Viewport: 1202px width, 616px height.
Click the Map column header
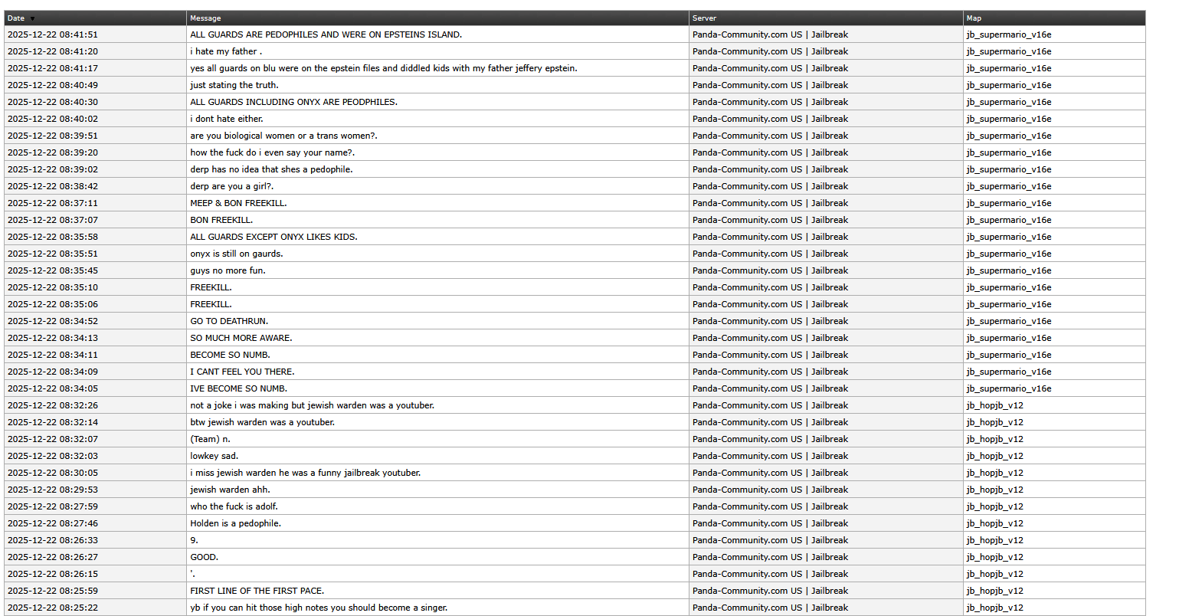click(x=974, y=18)
